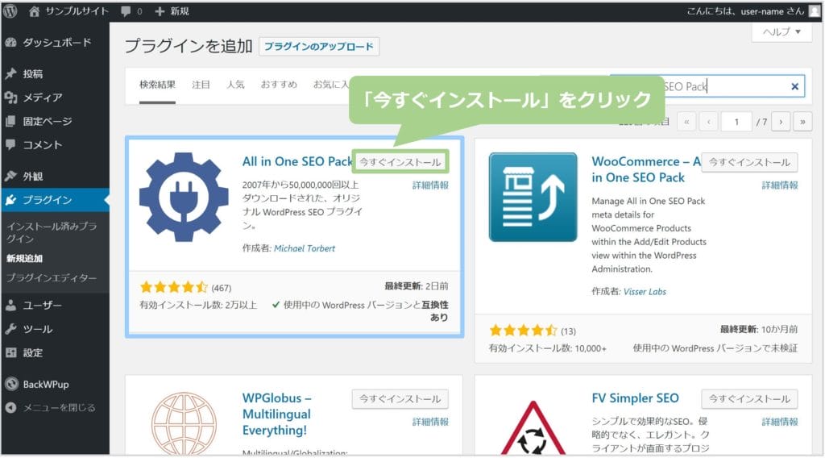This screenshot has height=458, width=825.
Task: Open author Michael Torbert link
Action: tap(305, 248)
